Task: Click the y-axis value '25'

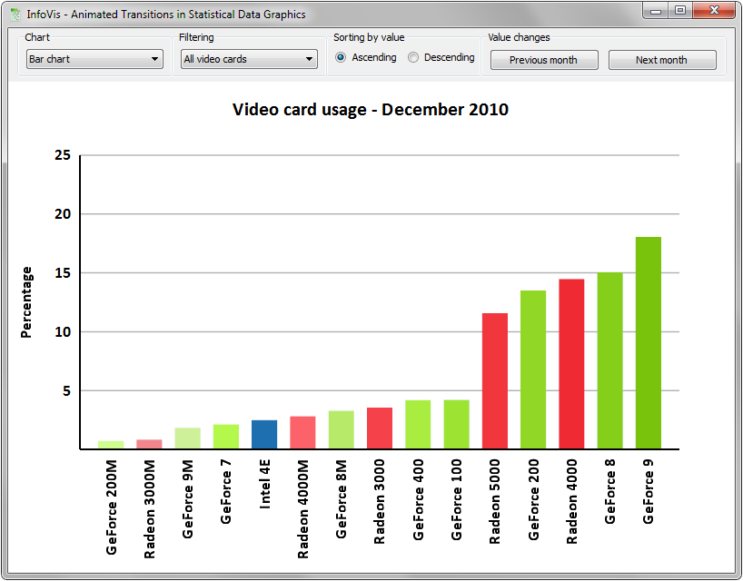Action: 63,155
